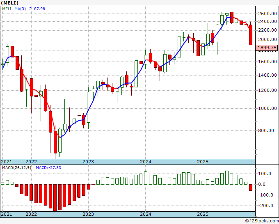Click the 2187.98 moving average value
279x224 pixels.
coord(37,9)
